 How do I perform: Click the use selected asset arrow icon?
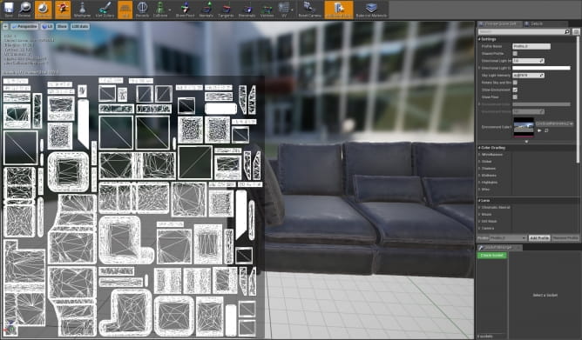[539, 130]
